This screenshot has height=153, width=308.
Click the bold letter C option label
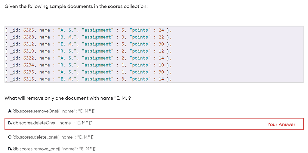[11, 137]
